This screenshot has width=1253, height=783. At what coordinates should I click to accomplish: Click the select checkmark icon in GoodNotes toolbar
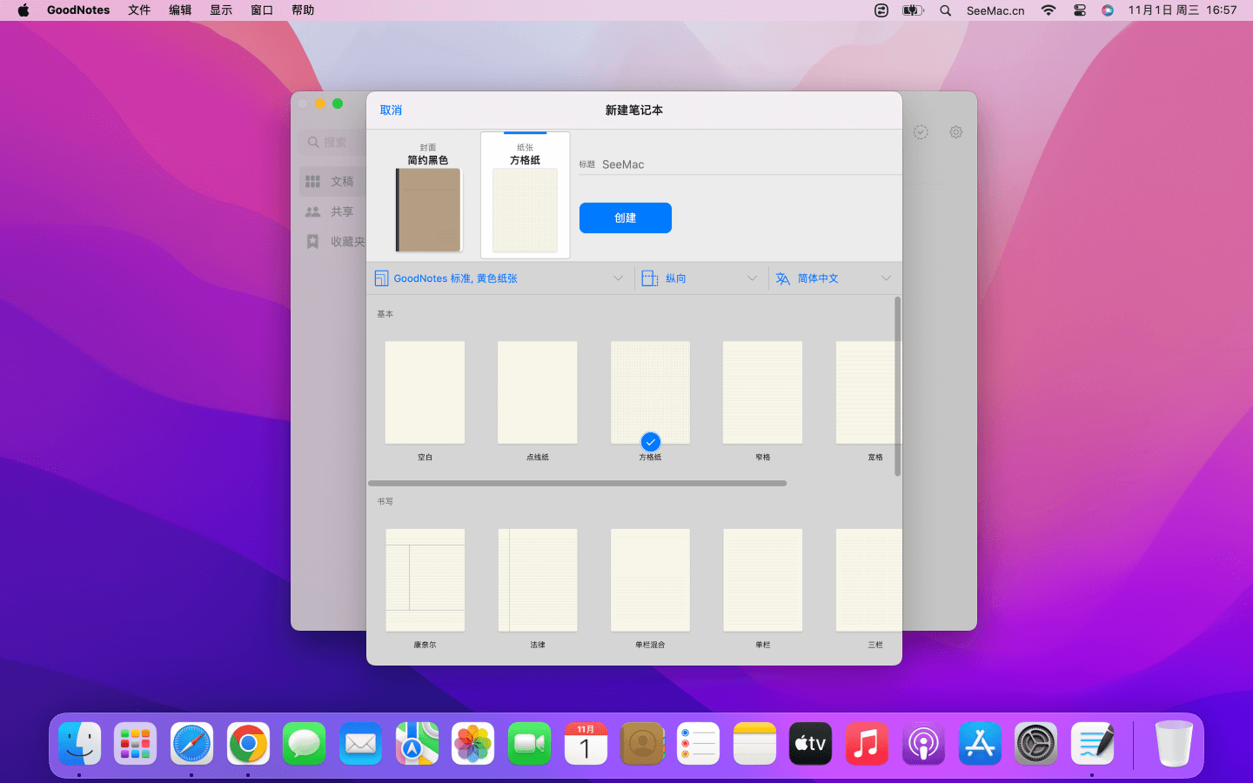pyautogui.click(x=921, y=132)
